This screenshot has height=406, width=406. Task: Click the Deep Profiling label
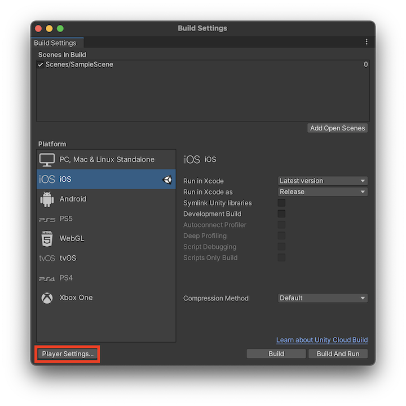(205, 236)
